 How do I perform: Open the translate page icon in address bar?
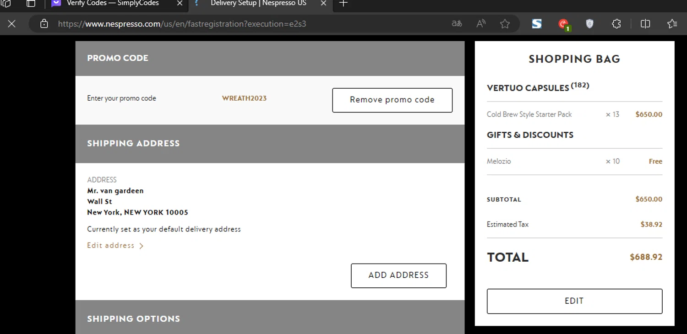click(x=457, y=24)
